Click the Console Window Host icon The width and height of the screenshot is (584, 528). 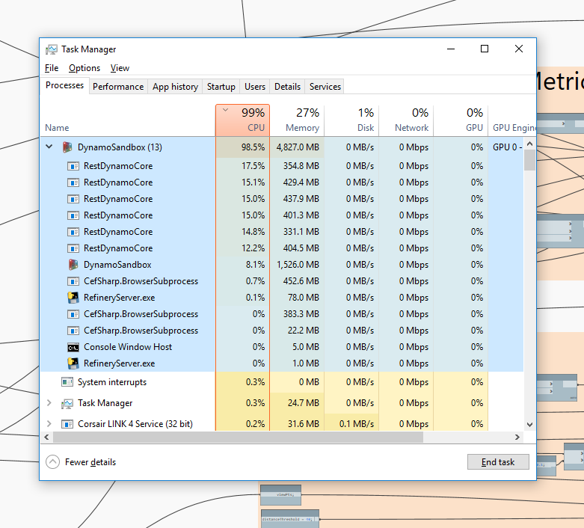pos(73,347)
